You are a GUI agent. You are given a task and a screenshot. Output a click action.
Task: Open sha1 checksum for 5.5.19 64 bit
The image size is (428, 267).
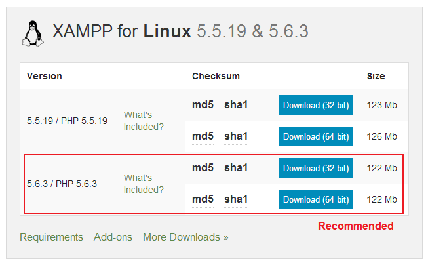click(x=236, y=136)
